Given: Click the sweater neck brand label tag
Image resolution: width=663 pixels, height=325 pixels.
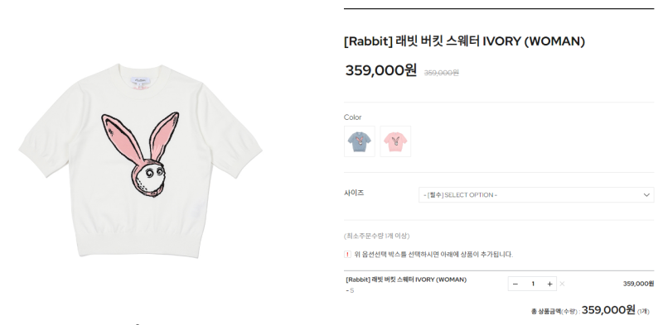Looking at the screenshot, I should tap(139, 79).
